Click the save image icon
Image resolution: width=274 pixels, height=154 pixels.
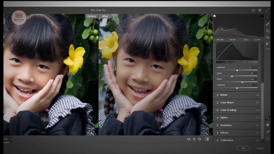[x=253, y=10]
